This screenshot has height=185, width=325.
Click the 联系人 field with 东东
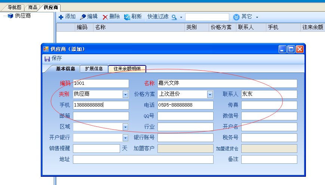[x=269, y=94]
